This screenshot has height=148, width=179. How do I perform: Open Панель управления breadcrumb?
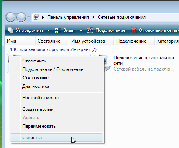point(68,17)
